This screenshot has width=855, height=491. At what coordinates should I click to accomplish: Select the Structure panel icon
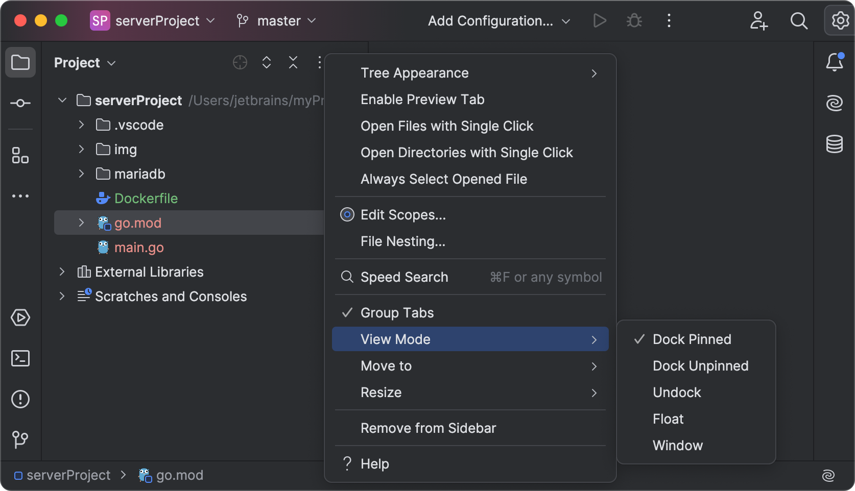tap(20, 156)
